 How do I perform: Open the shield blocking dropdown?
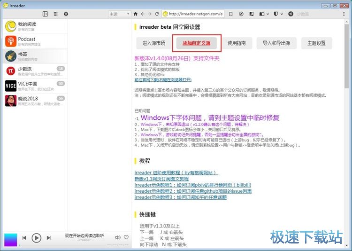278,14
